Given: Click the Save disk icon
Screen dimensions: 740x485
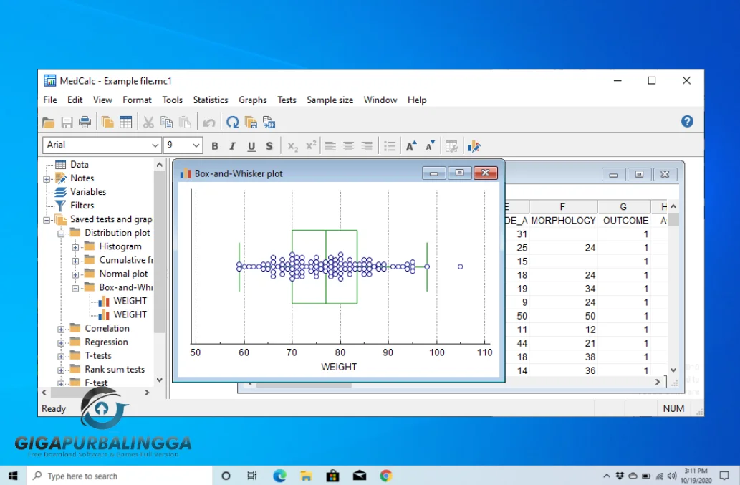Looking at the screenshot, I should 67,123.
